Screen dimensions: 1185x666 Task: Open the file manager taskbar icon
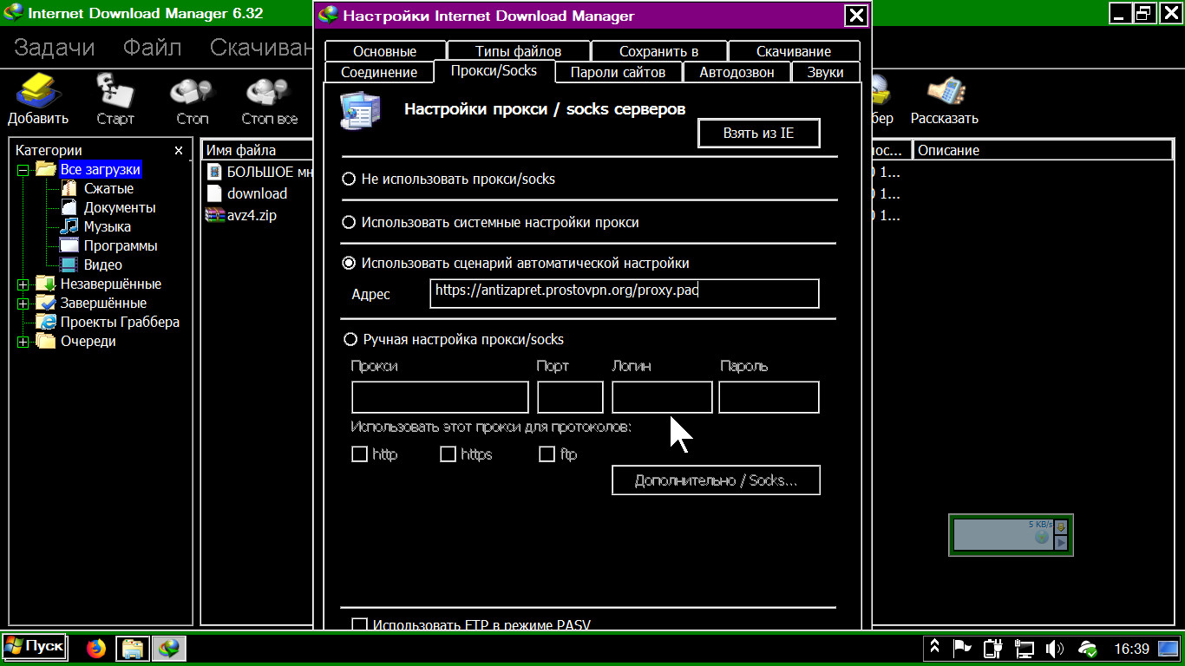click(132, 648)
